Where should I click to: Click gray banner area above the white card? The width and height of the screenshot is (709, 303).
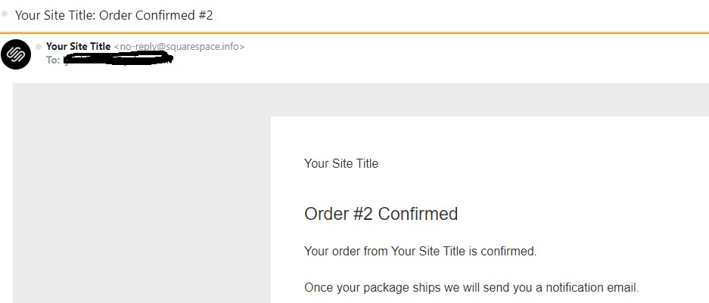point(361,100)
